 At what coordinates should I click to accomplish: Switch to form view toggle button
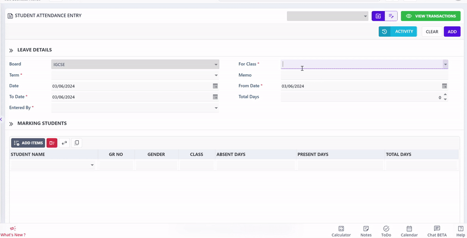(x=378, y=16)
